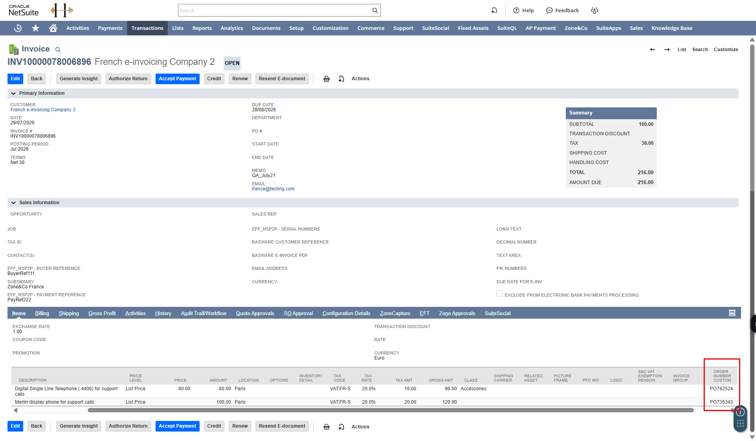Open the Feedback speech bubble icon
This screenshot has height=441, width=756.
549,11
